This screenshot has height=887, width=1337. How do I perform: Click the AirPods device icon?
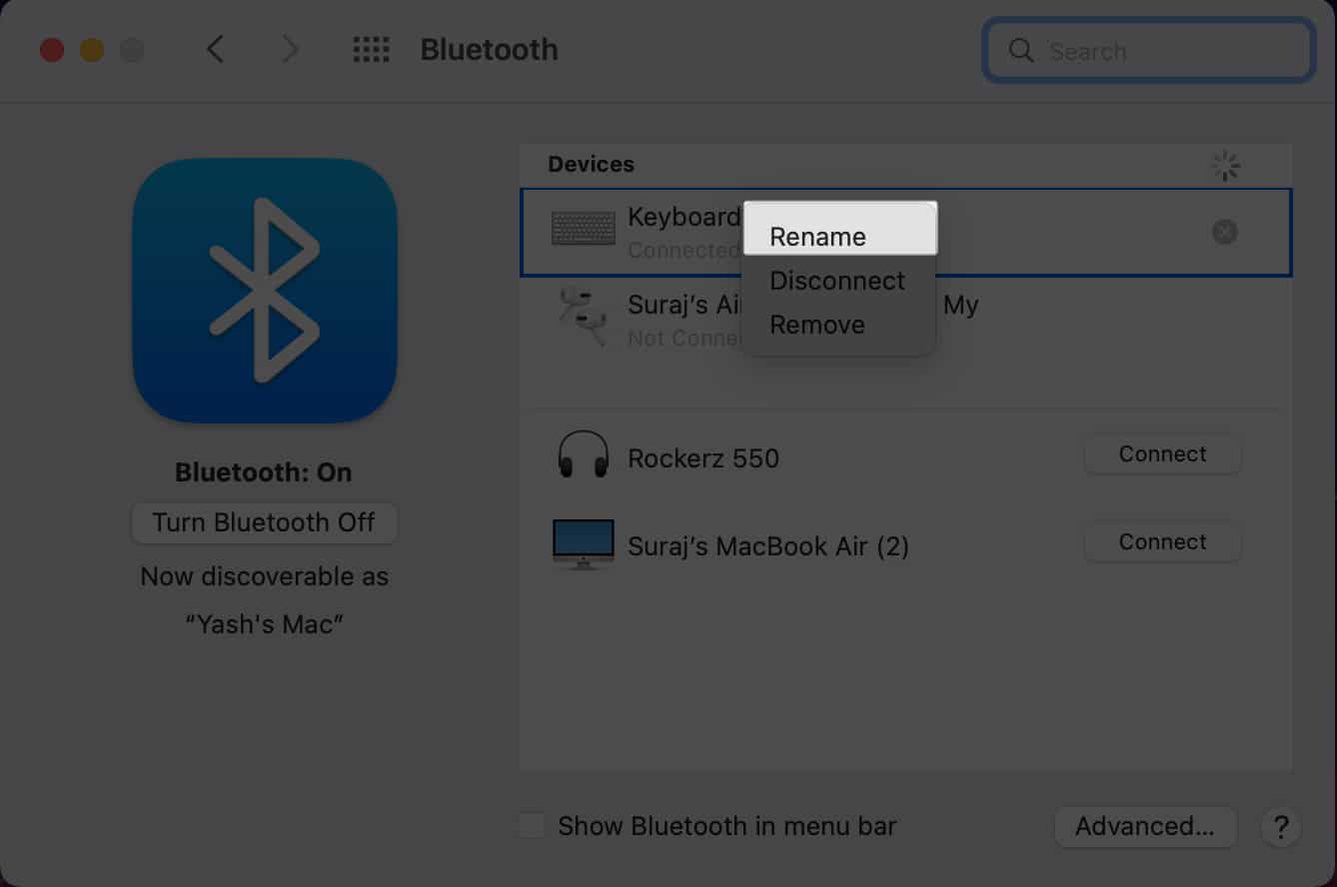point(583,316)
